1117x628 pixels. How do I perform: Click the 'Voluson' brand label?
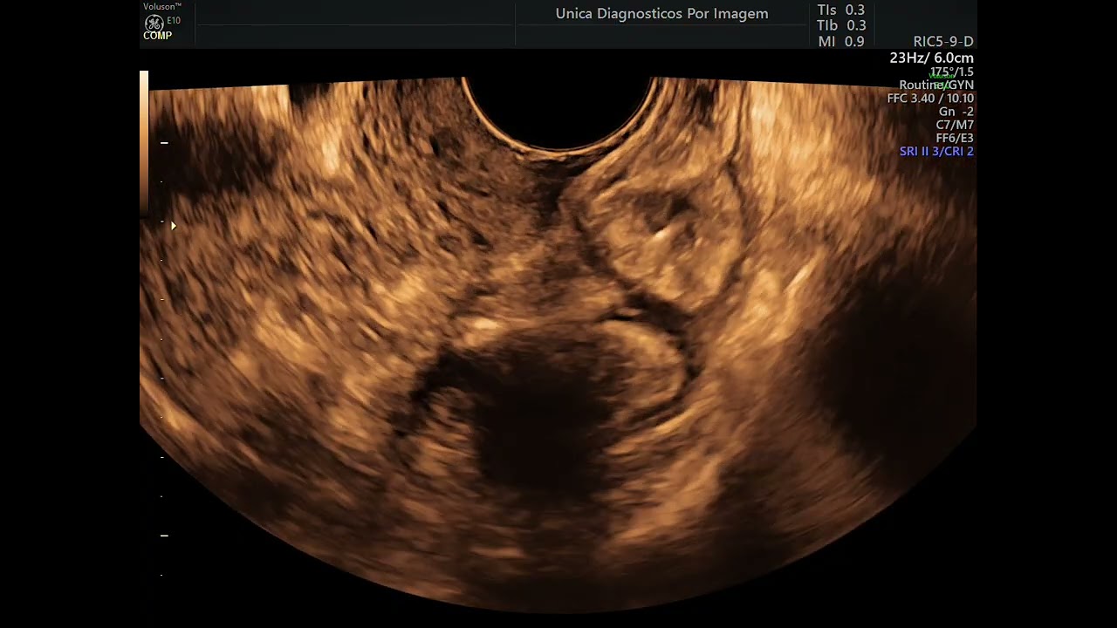(162, 6)
